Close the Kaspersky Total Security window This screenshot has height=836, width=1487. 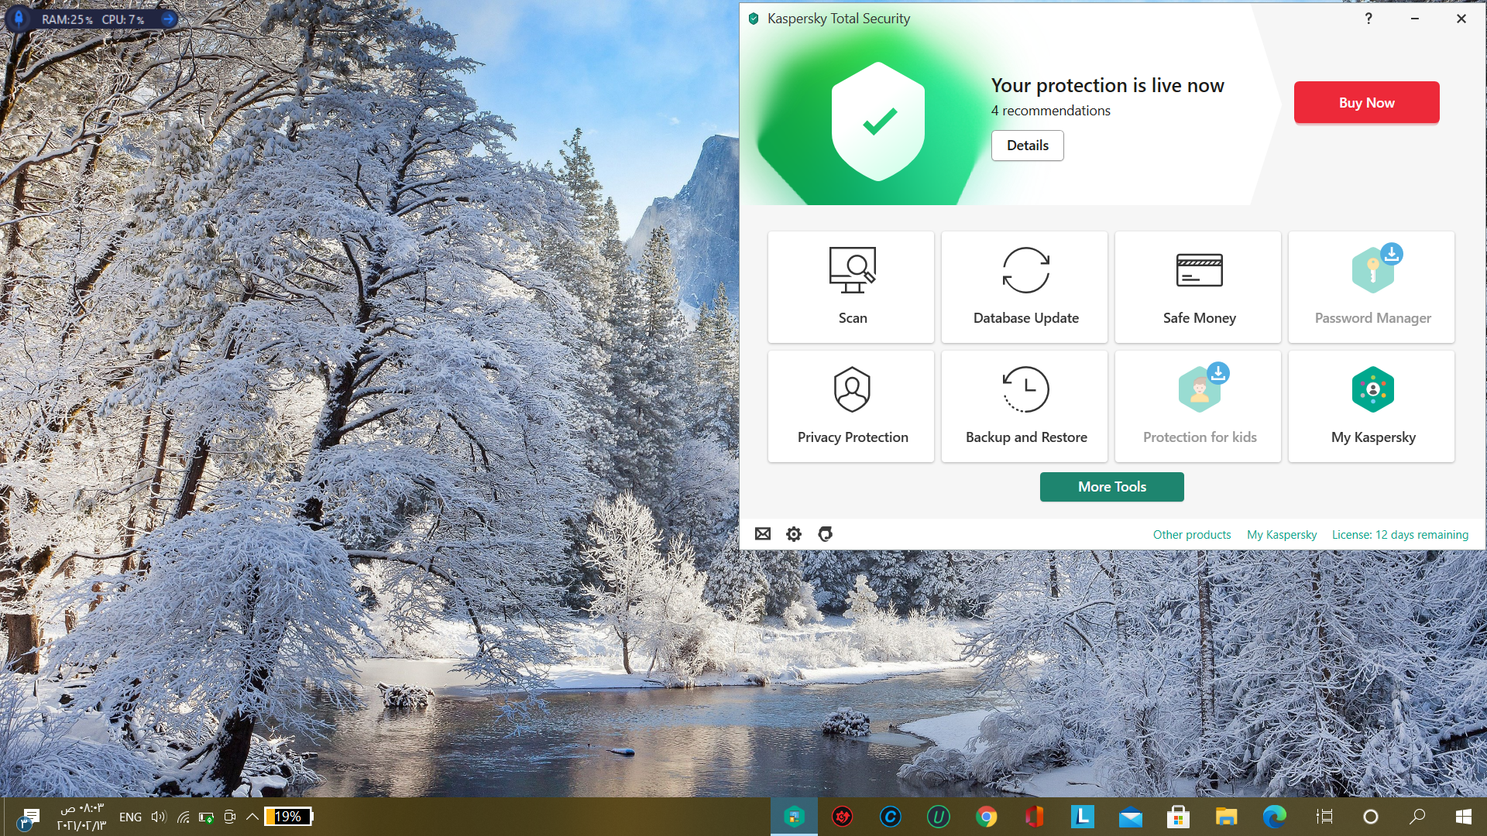[1461, 19]
